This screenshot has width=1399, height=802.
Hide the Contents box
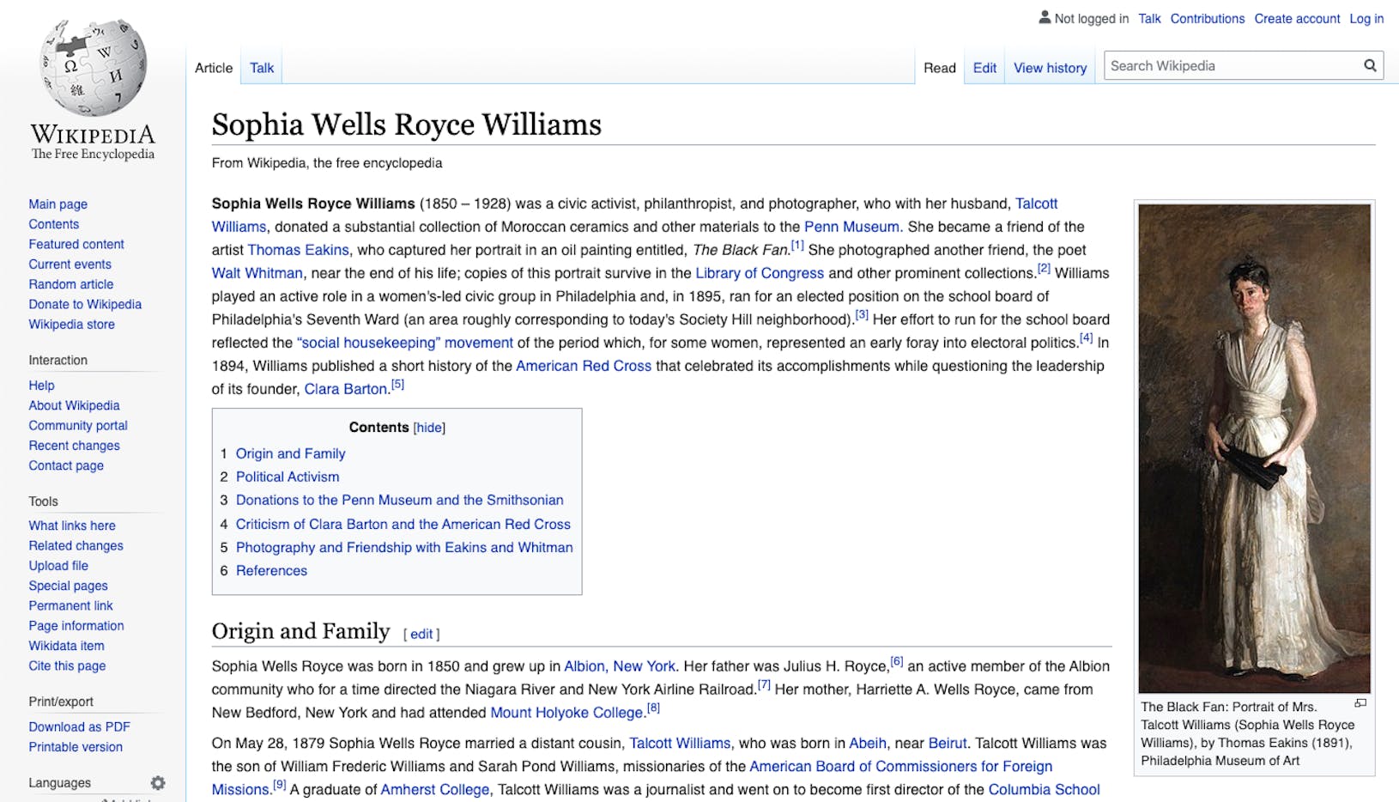pyautogui.click(x=428, y=427)
